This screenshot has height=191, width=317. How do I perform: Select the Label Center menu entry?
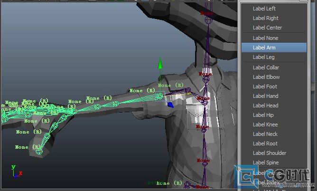click(x=274, y=28)
